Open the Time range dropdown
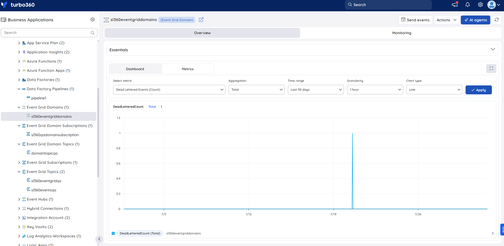 click(x=316, y=90)
